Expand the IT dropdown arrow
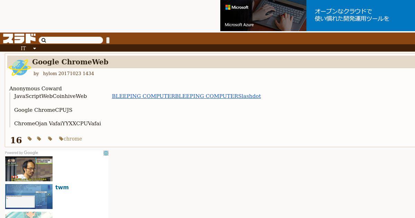 click(x=35, y=48)
